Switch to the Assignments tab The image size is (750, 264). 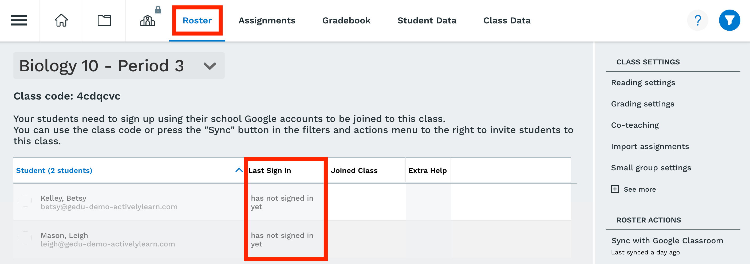pyautogui.click(x=267, y=20)
